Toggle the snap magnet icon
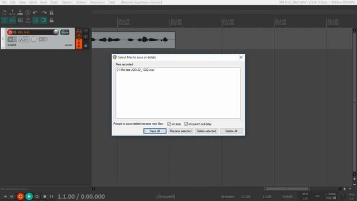This screenshot has width=357, height=201. pyautogui.click(x=44, y=20)
